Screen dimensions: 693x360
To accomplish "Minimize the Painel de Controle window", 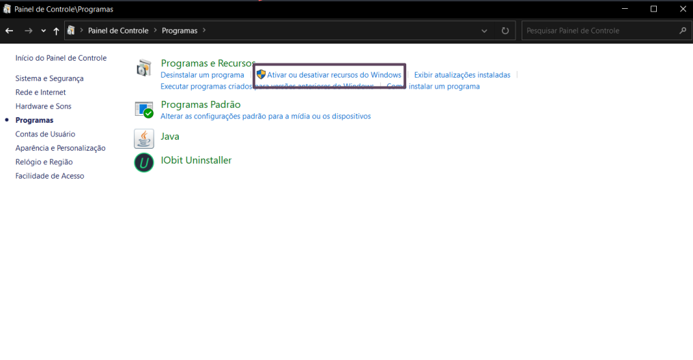I will pos(625,9).
